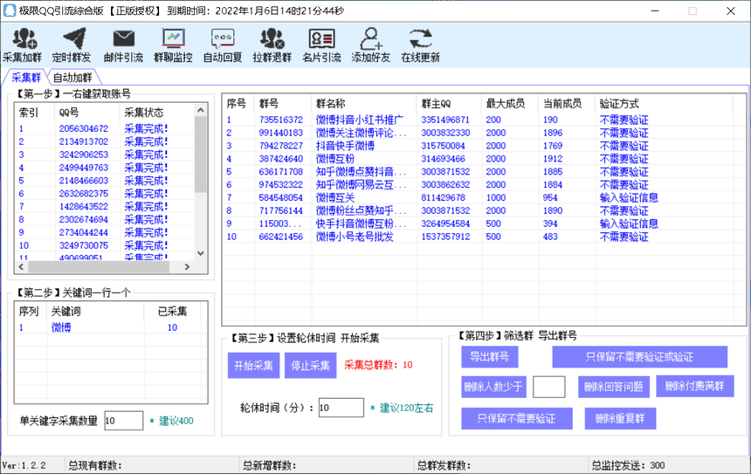Click the 导出群号 button
The width and height of the screenshot is (751, 474).
[490, 356]
